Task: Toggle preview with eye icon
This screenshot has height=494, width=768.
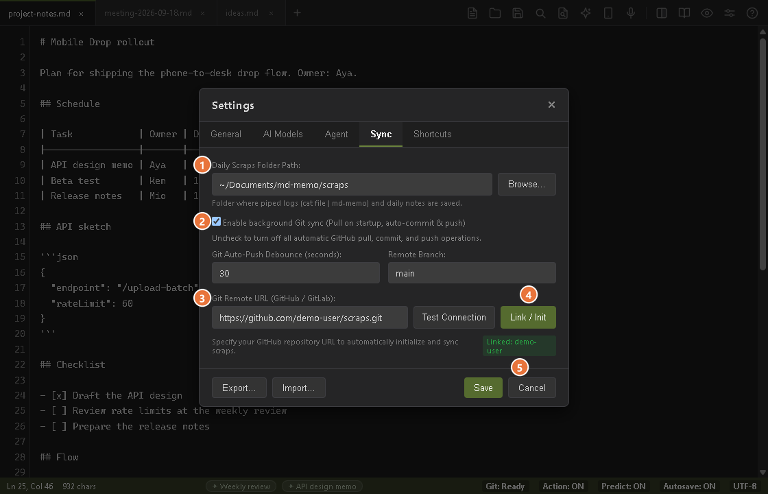Action: [707, 13]
